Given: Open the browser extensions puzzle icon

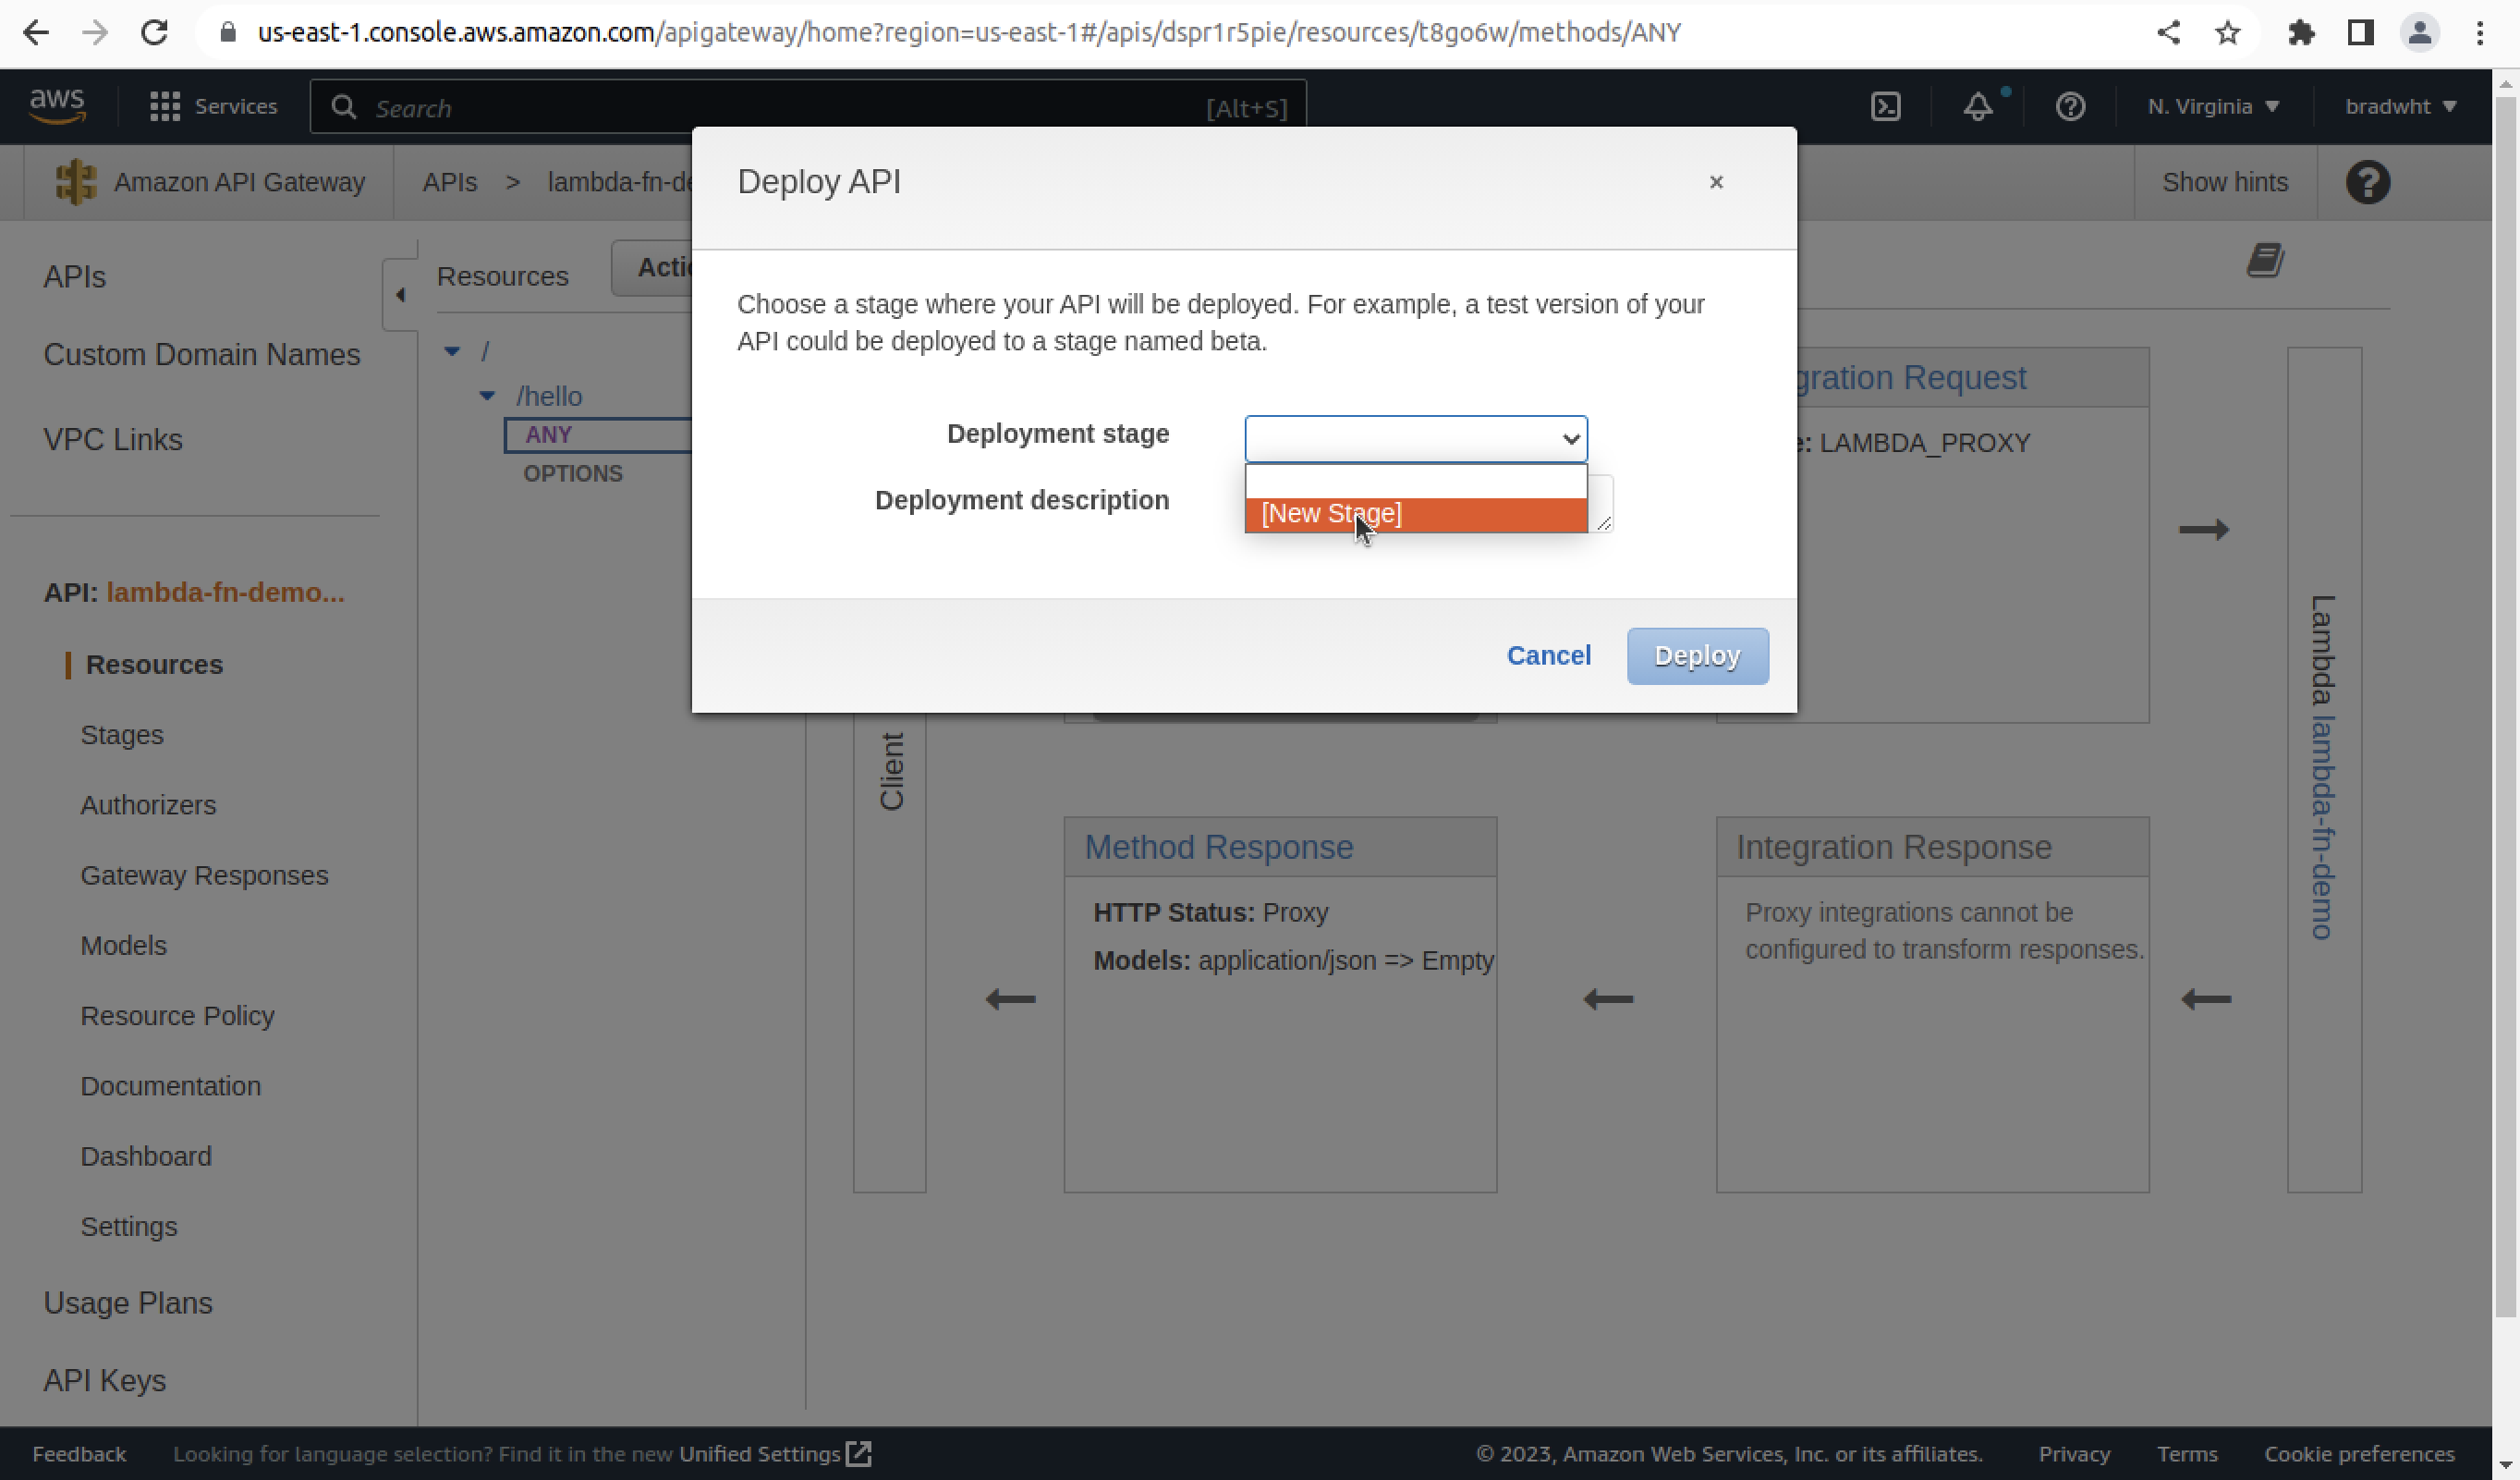Looking at the screenshot, I should tap(2301, 32).
